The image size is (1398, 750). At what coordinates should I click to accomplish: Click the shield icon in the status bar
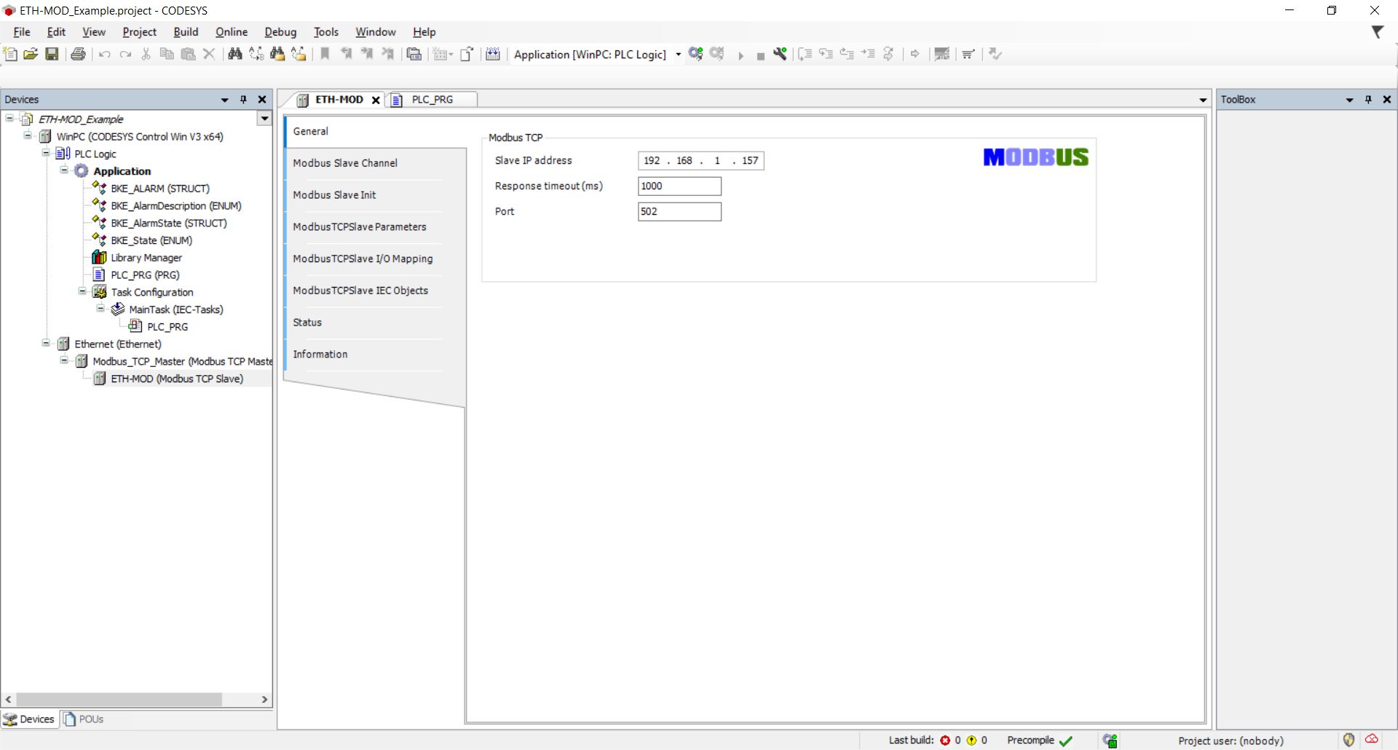(x=1348, y=740)
